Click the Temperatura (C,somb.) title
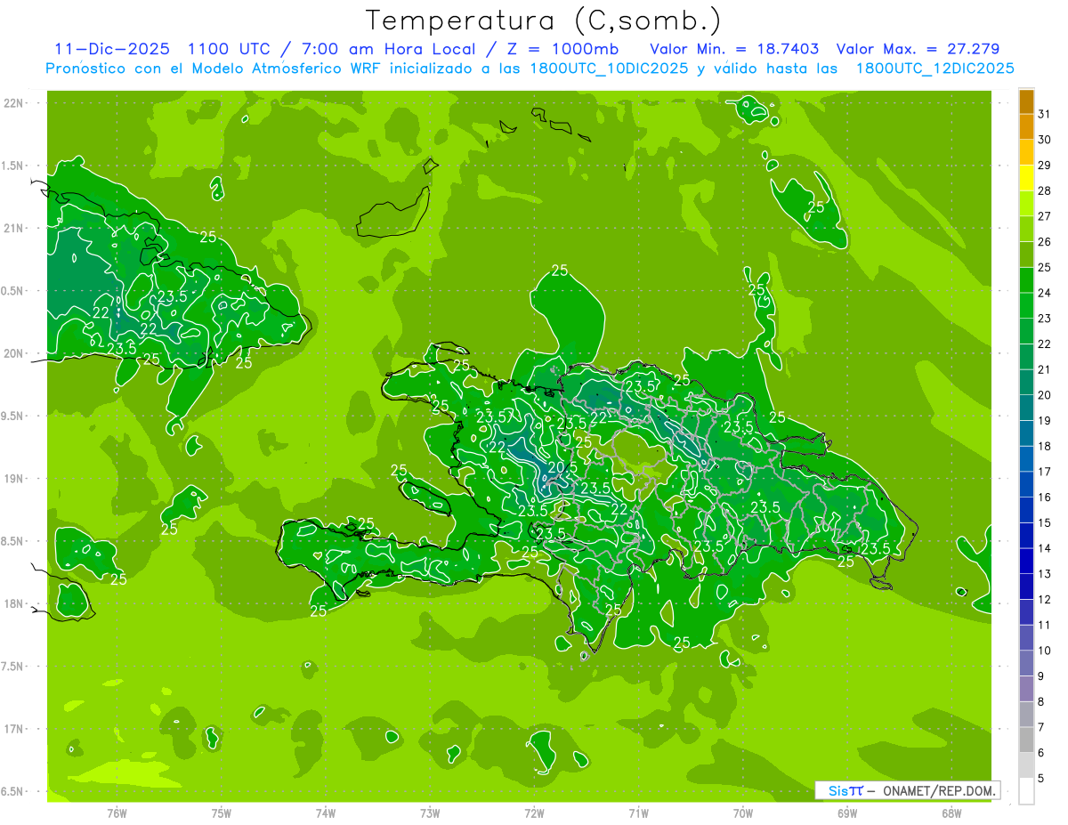 pos(543,20)
